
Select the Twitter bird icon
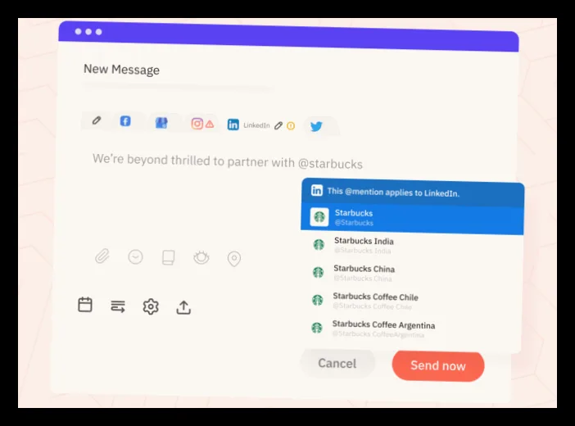316,126
